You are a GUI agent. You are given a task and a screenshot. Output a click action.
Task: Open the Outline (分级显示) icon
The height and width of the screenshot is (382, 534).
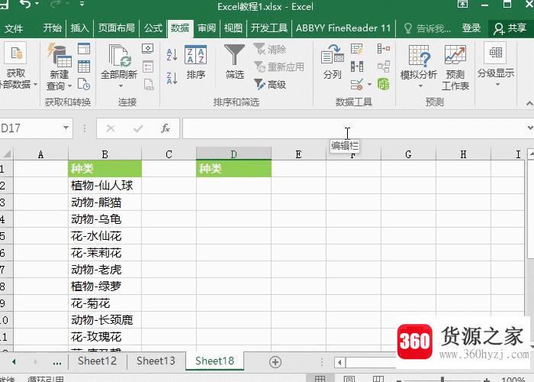click(x=495, y=53)
